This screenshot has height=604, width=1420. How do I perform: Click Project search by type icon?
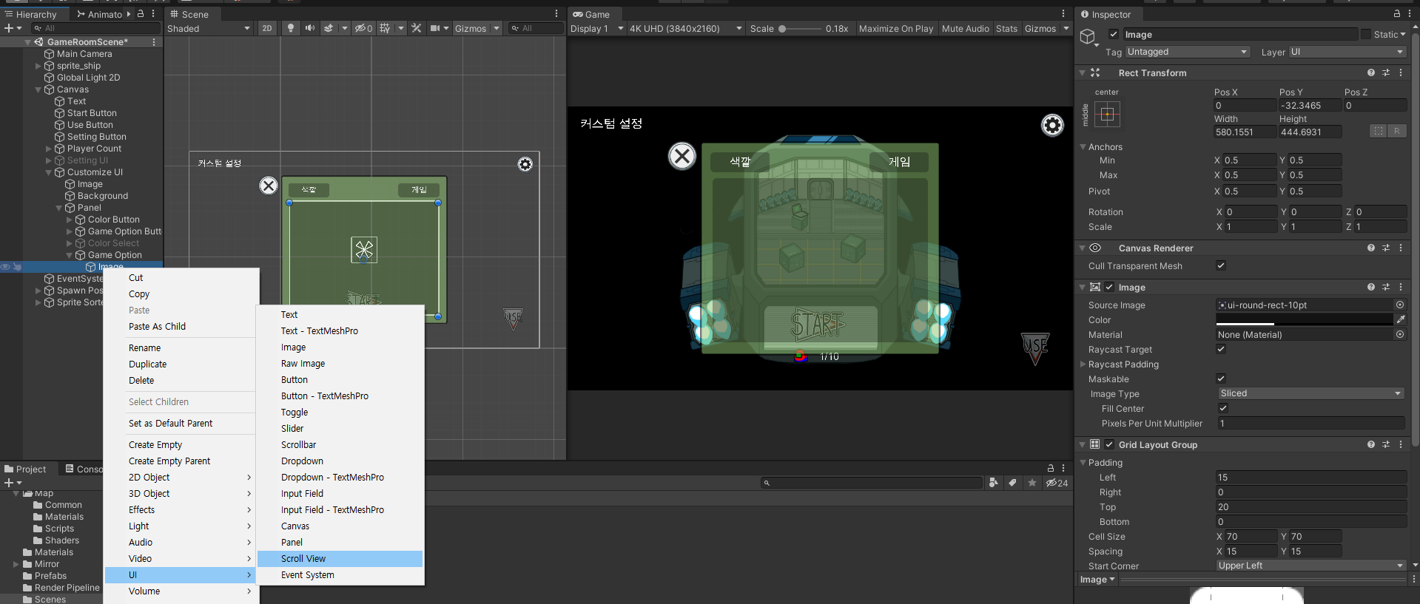[994, 483]
